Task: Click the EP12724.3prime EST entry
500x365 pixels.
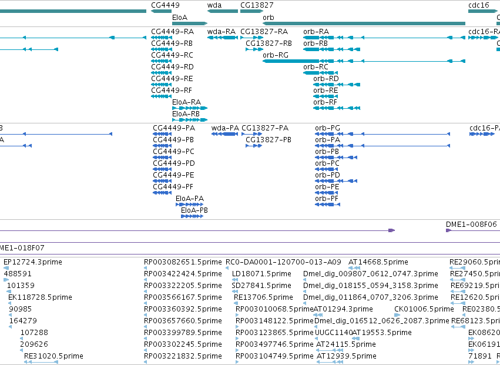Action: pos(33,263)
